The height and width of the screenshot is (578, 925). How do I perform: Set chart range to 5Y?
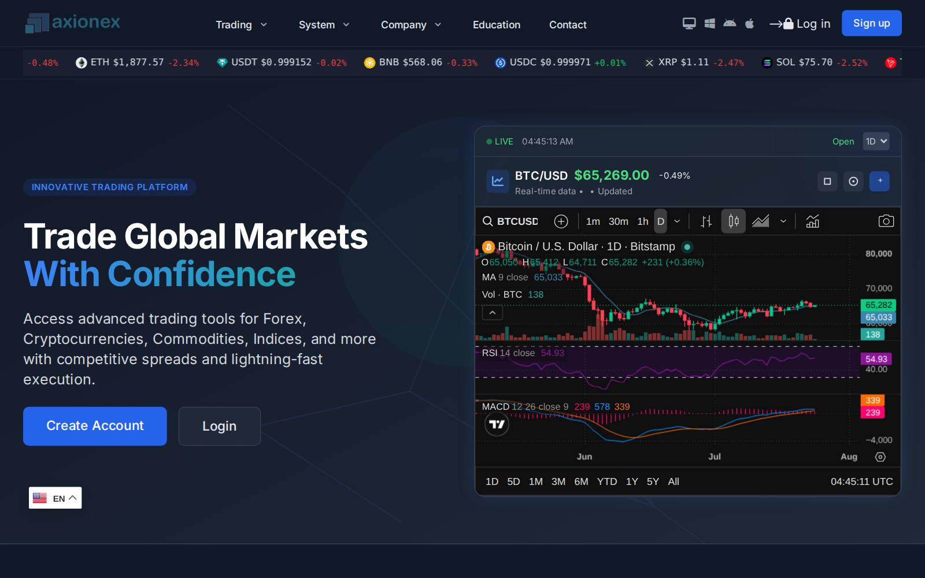[653, 481]
